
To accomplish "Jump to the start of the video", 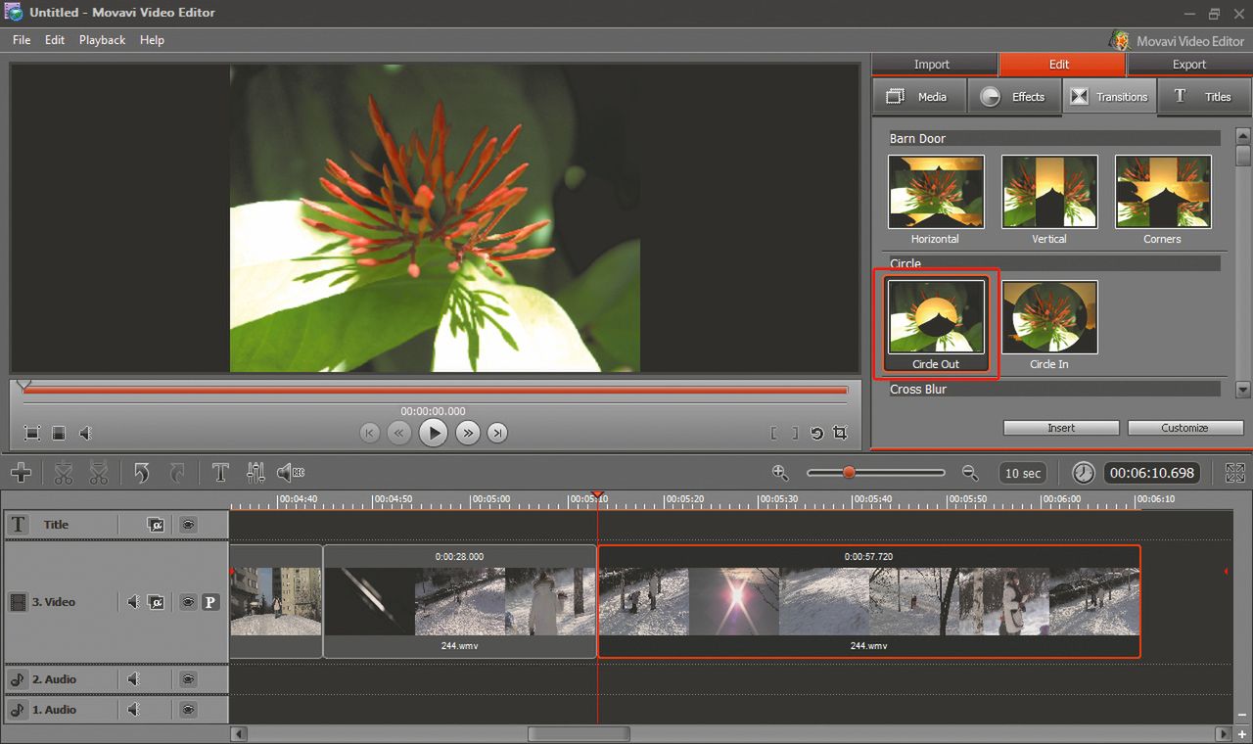I will pos(369,433).
